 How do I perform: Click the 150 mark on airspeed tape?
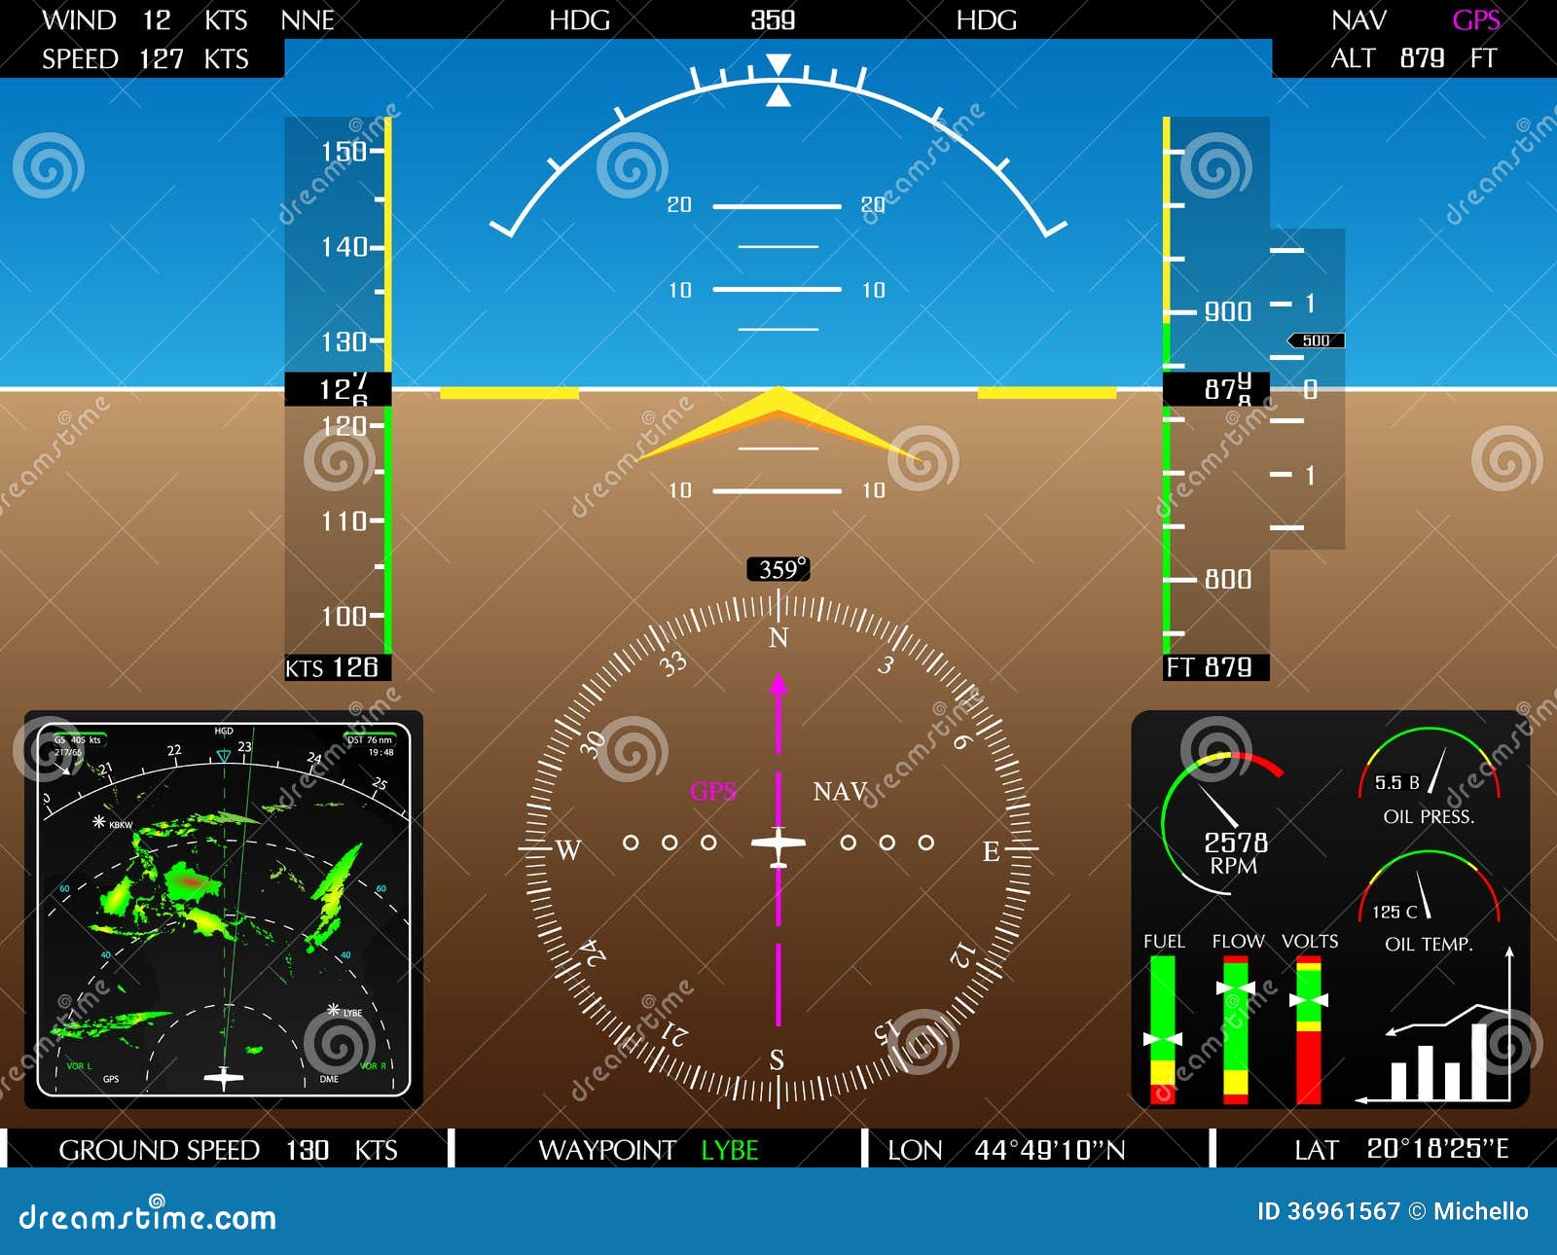click(344, 152)
